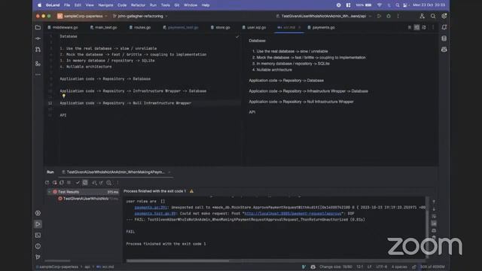Open the 4 spaces indent selector

point(399,266)
